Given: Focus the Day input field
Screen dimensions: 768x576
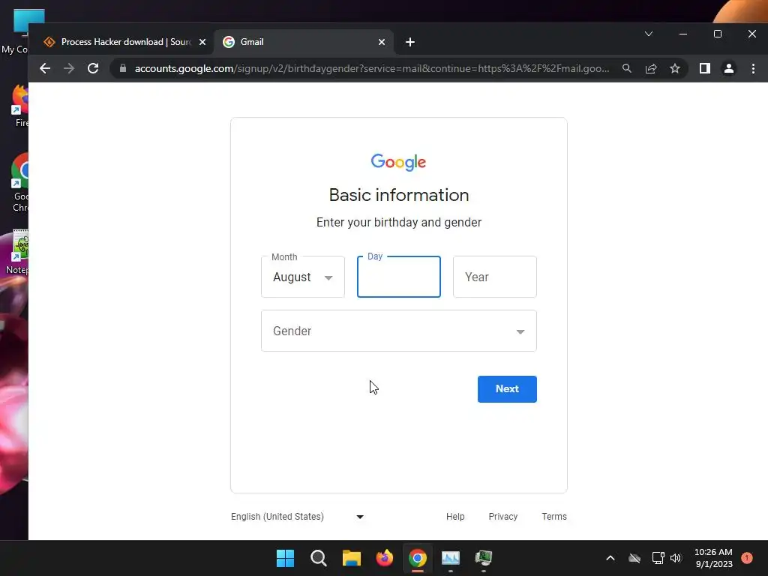Looking at the screenshot, I should (x=399, y=277).
